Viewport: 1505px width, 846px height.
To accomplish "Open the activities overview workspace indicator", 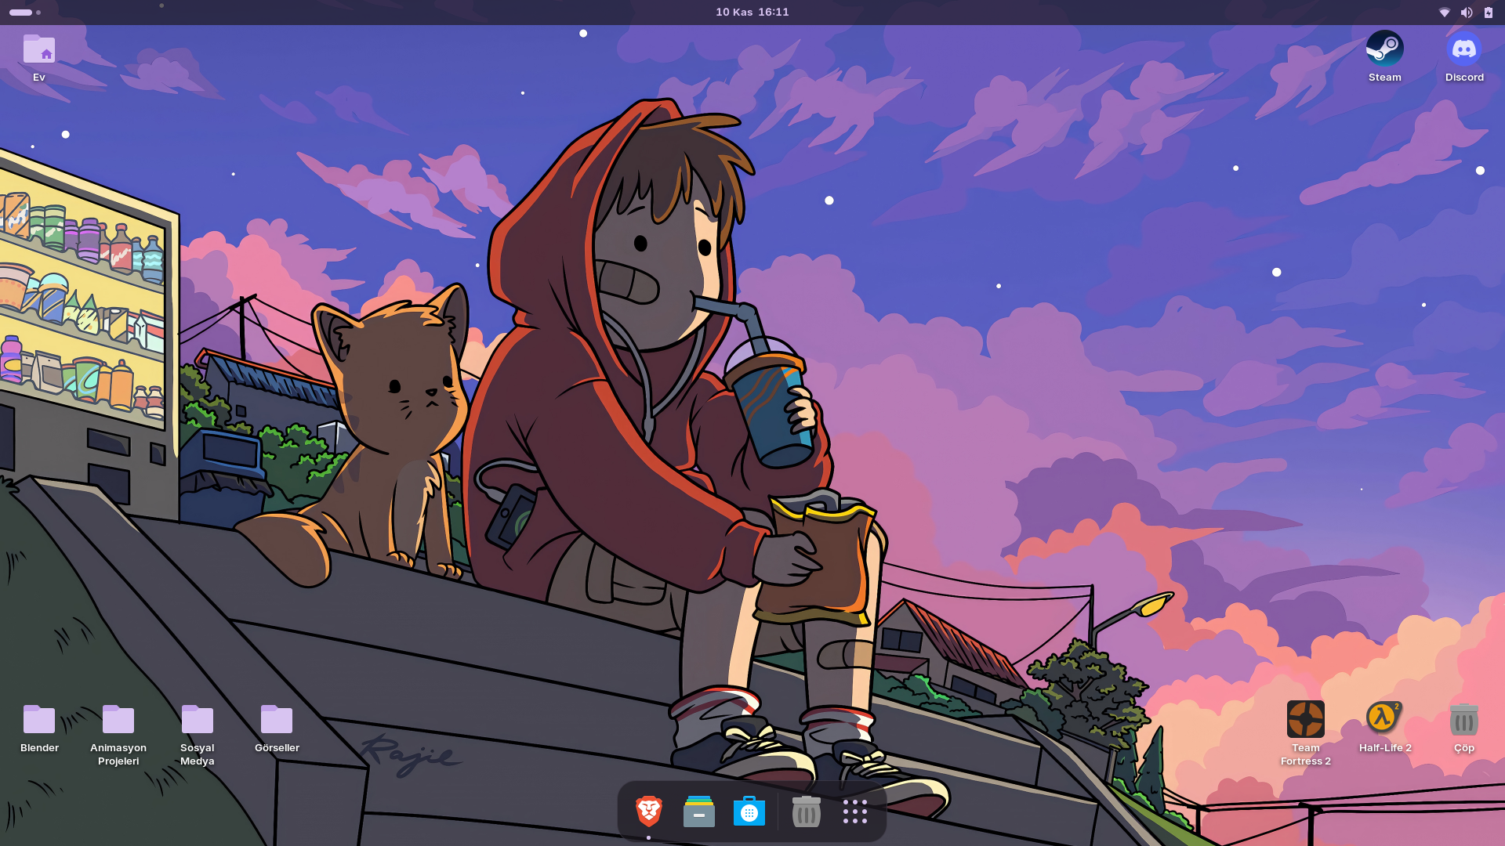I will [x=25, y=13].
